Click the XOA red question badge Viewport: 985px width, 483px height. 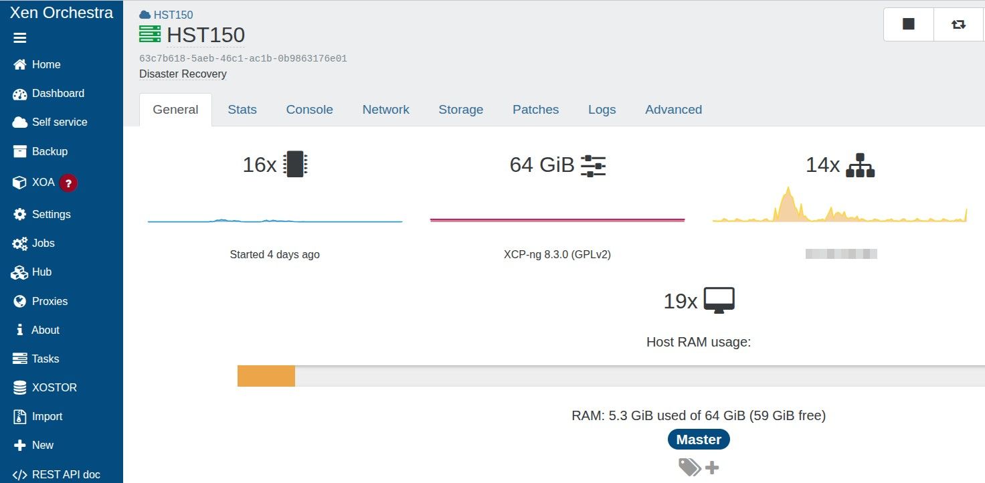(x=68, y=183)
